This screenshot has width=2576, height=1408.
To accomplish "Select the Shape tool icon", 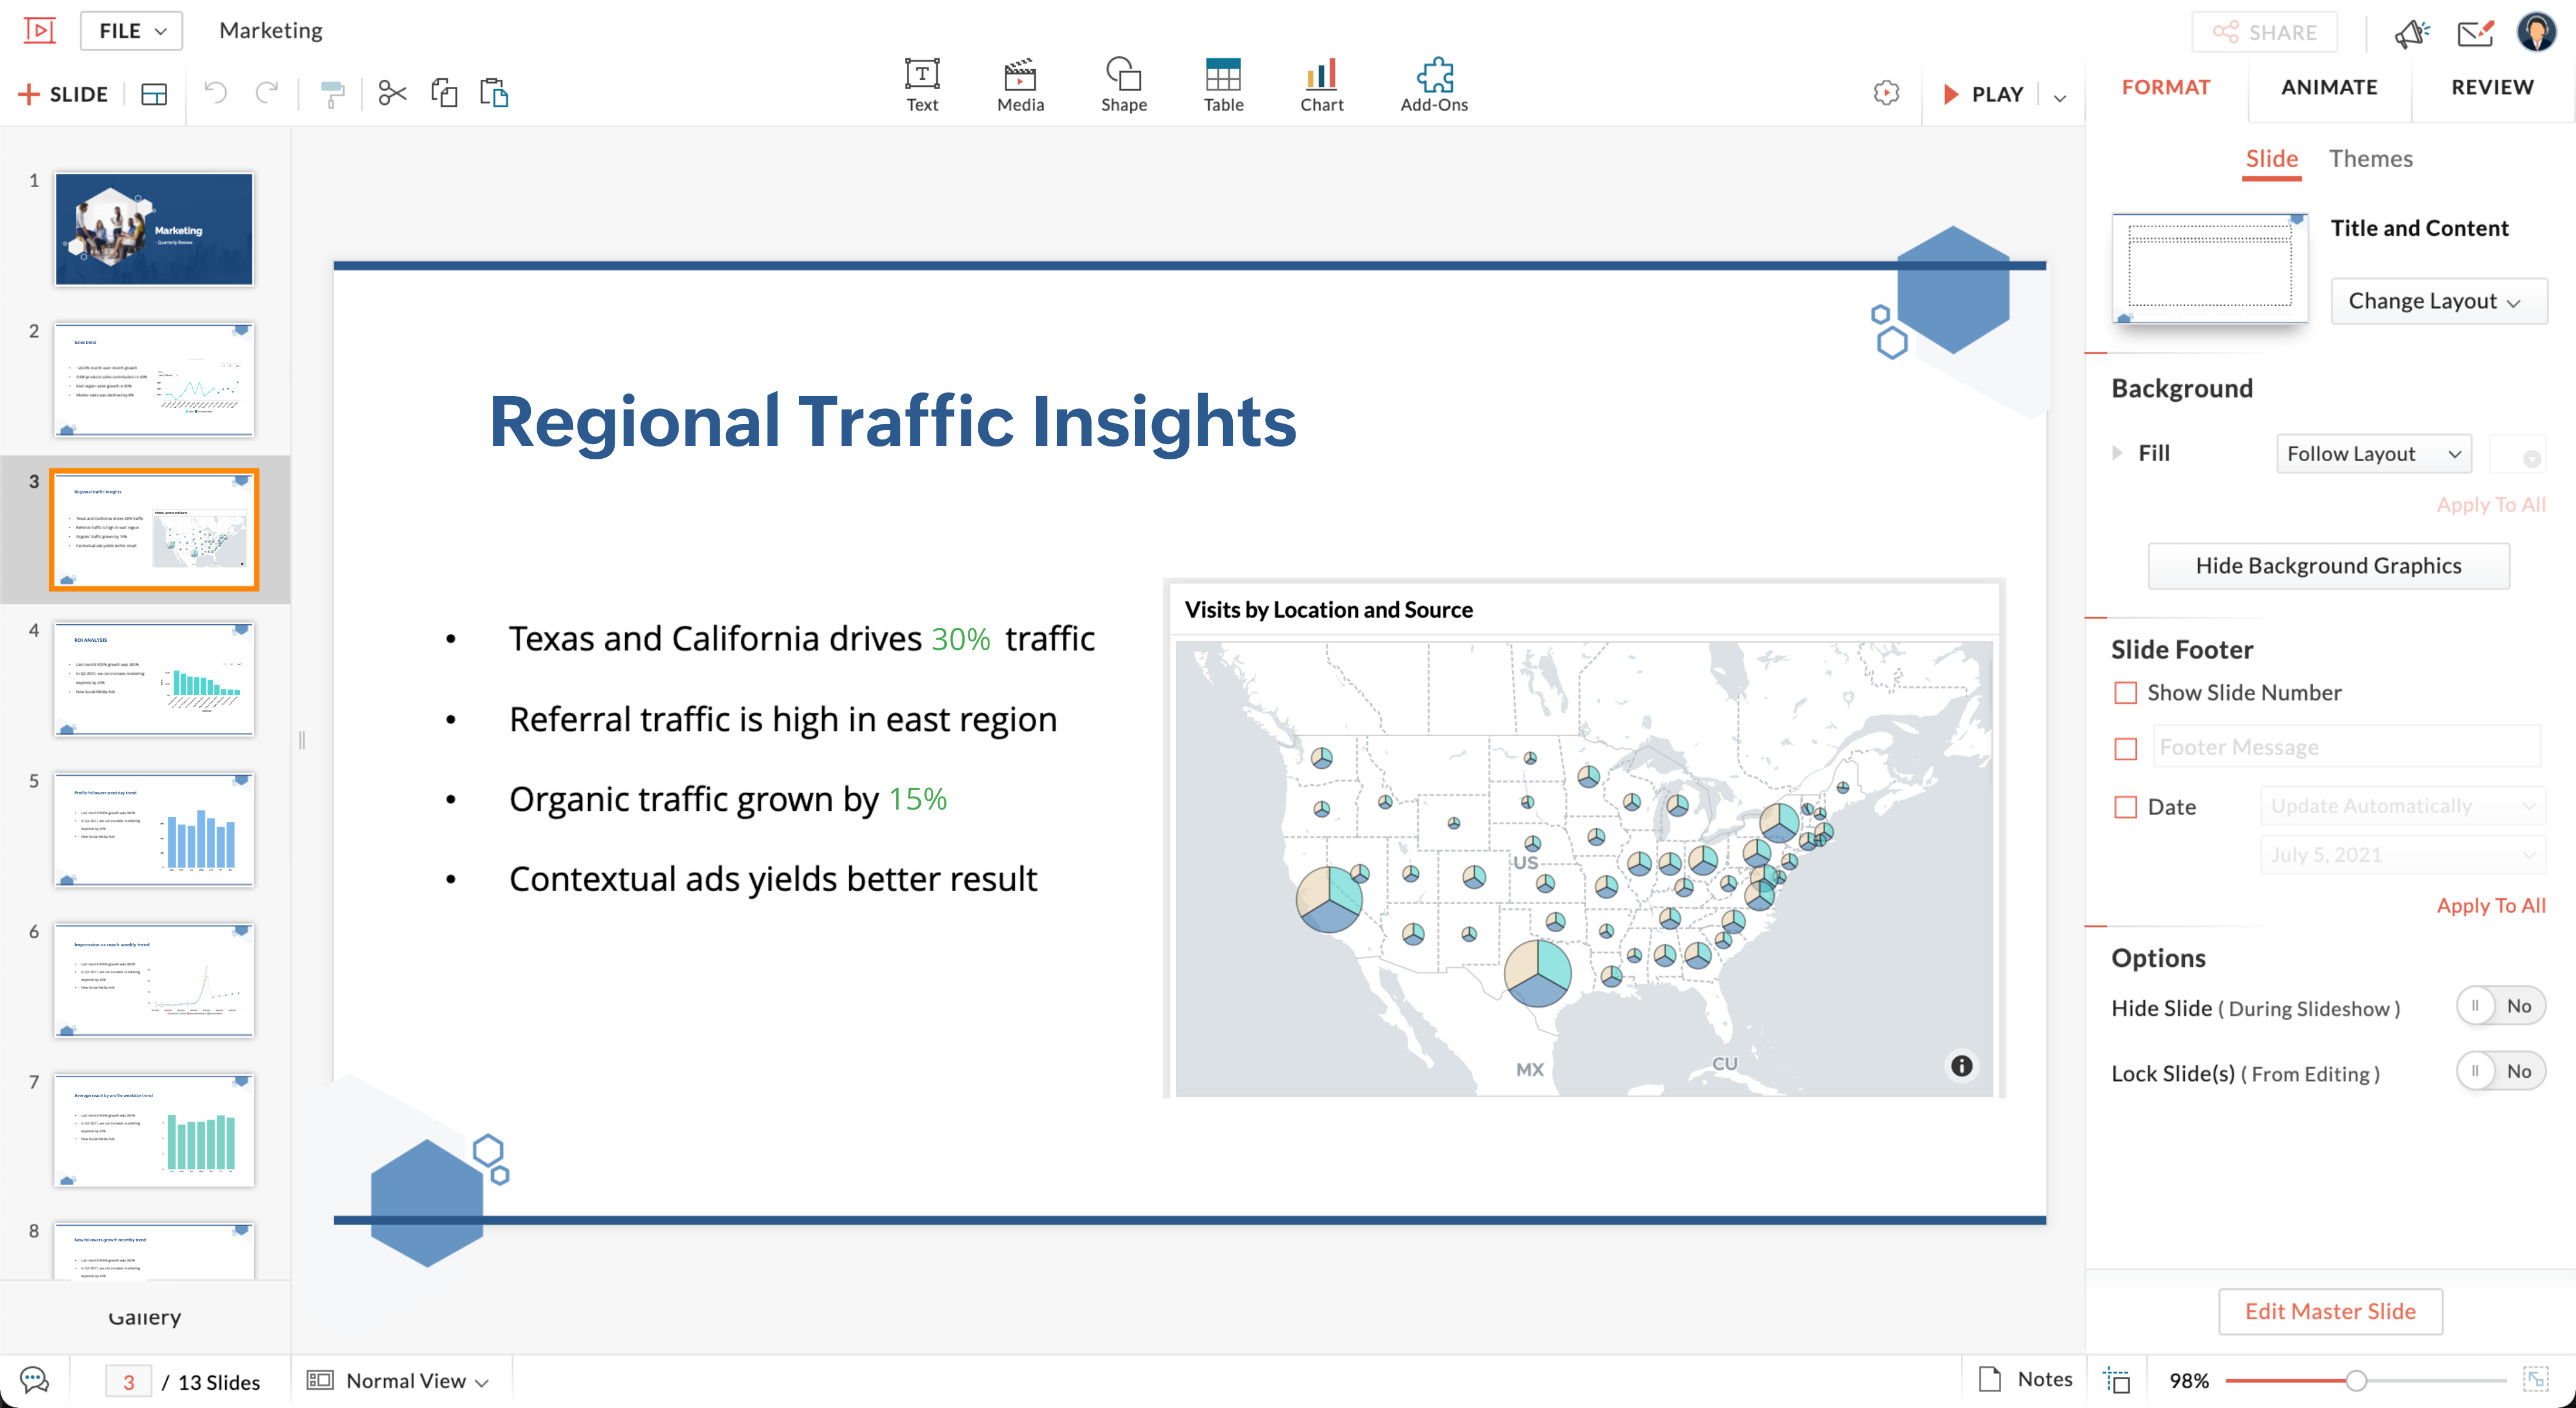I will point(1123,85).
